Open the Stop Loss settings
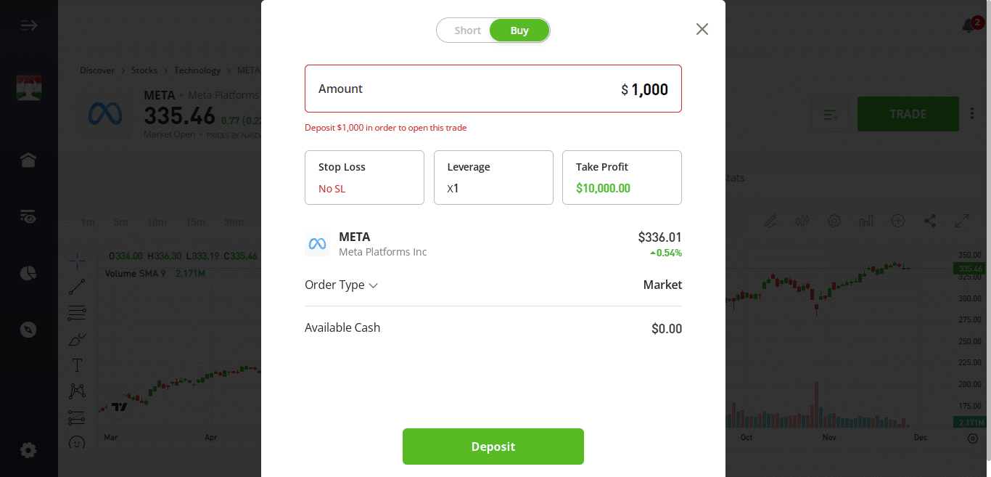Image resolution: width=991 pixels, height=477 pixels. [363, 177]
